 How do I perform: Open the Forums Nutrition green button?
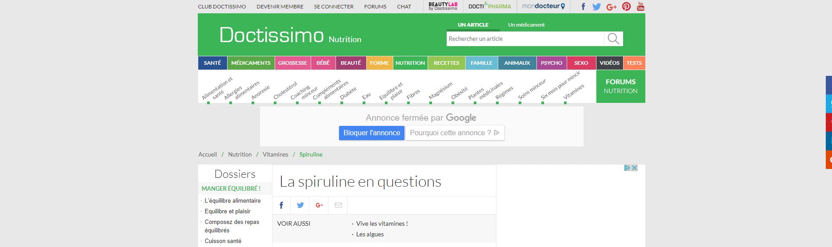[x=620, y=86]
